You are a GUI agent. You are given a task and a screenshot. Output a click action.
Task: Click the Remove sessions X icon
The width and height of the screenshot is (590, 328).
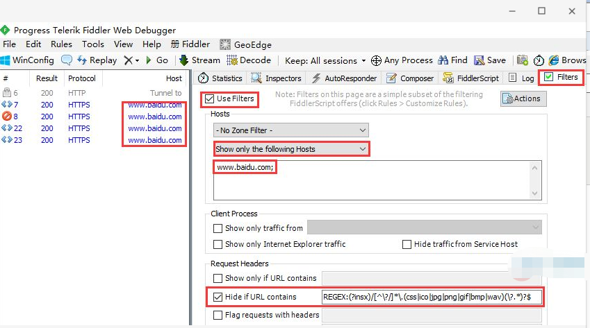click(129, 60)
